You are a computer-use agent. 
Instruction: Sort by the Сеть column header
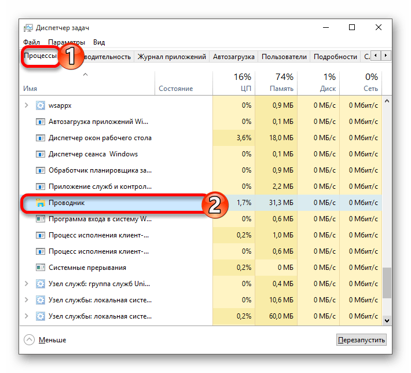point(361,83)
